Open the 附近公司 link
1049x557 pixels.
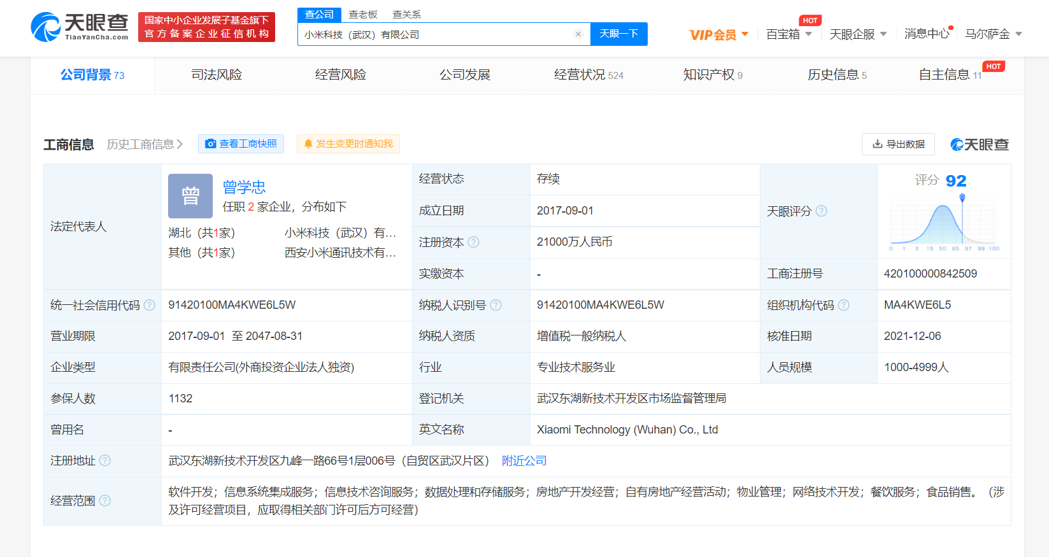(524, 461)
